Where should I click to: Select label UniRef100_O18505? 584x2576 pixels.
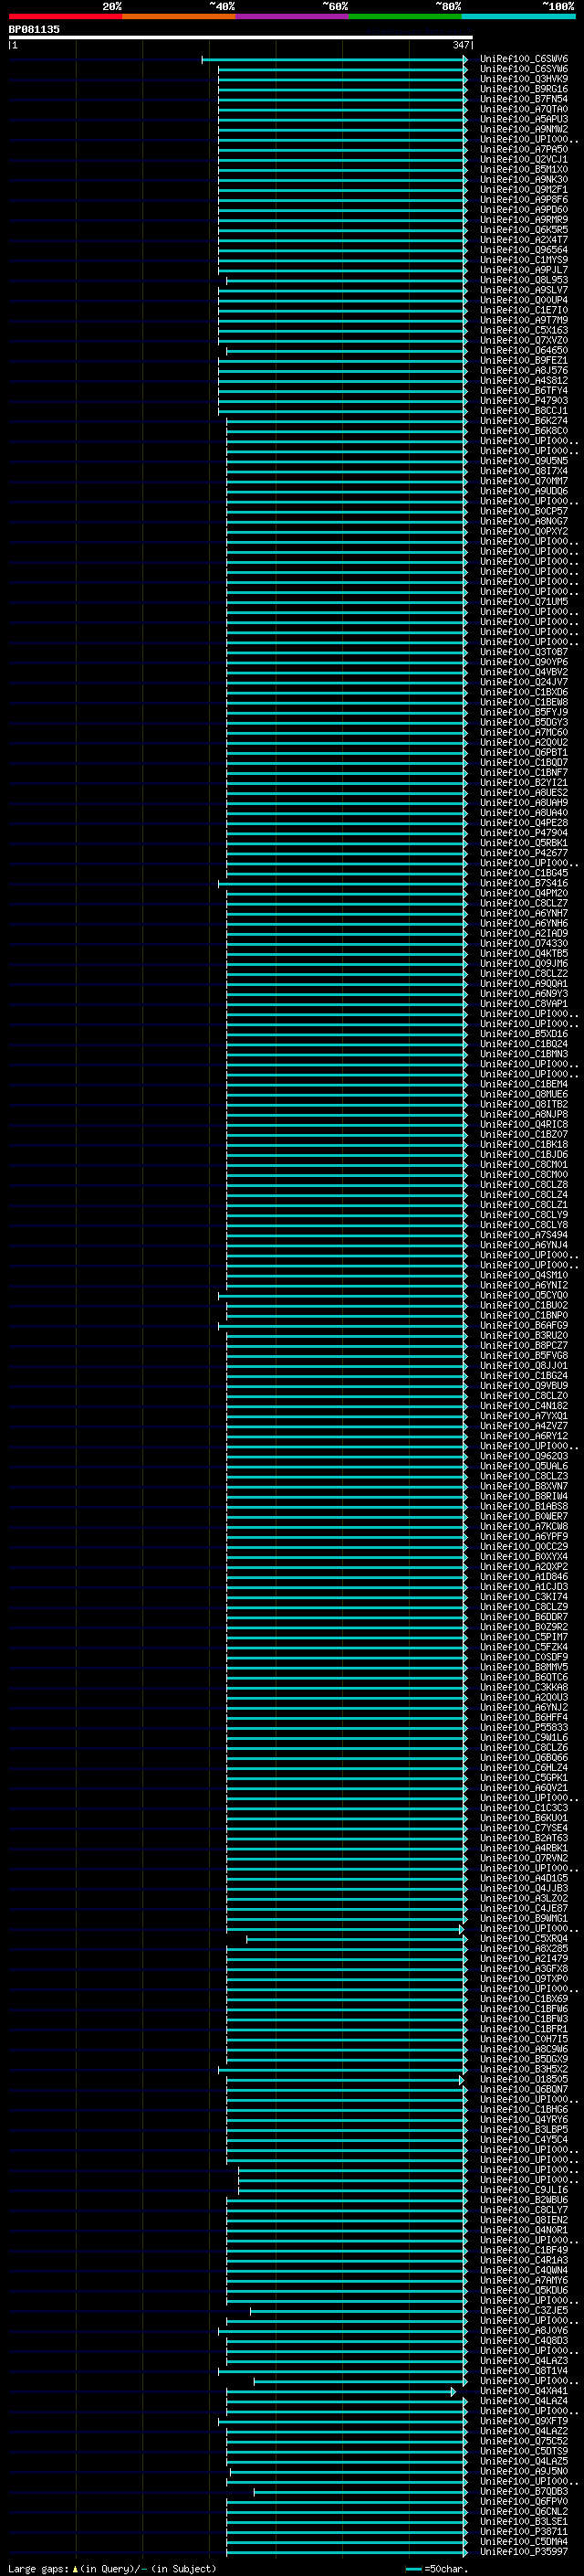click(523, 2079)
